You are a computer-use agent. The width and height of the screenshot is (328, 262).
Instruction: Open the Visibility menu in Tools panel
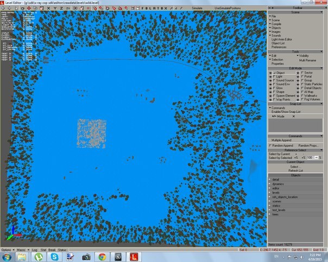[x=303, y=56]
